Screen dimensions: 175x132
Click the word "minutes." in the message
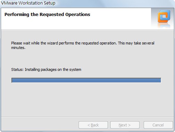[18, 48]
